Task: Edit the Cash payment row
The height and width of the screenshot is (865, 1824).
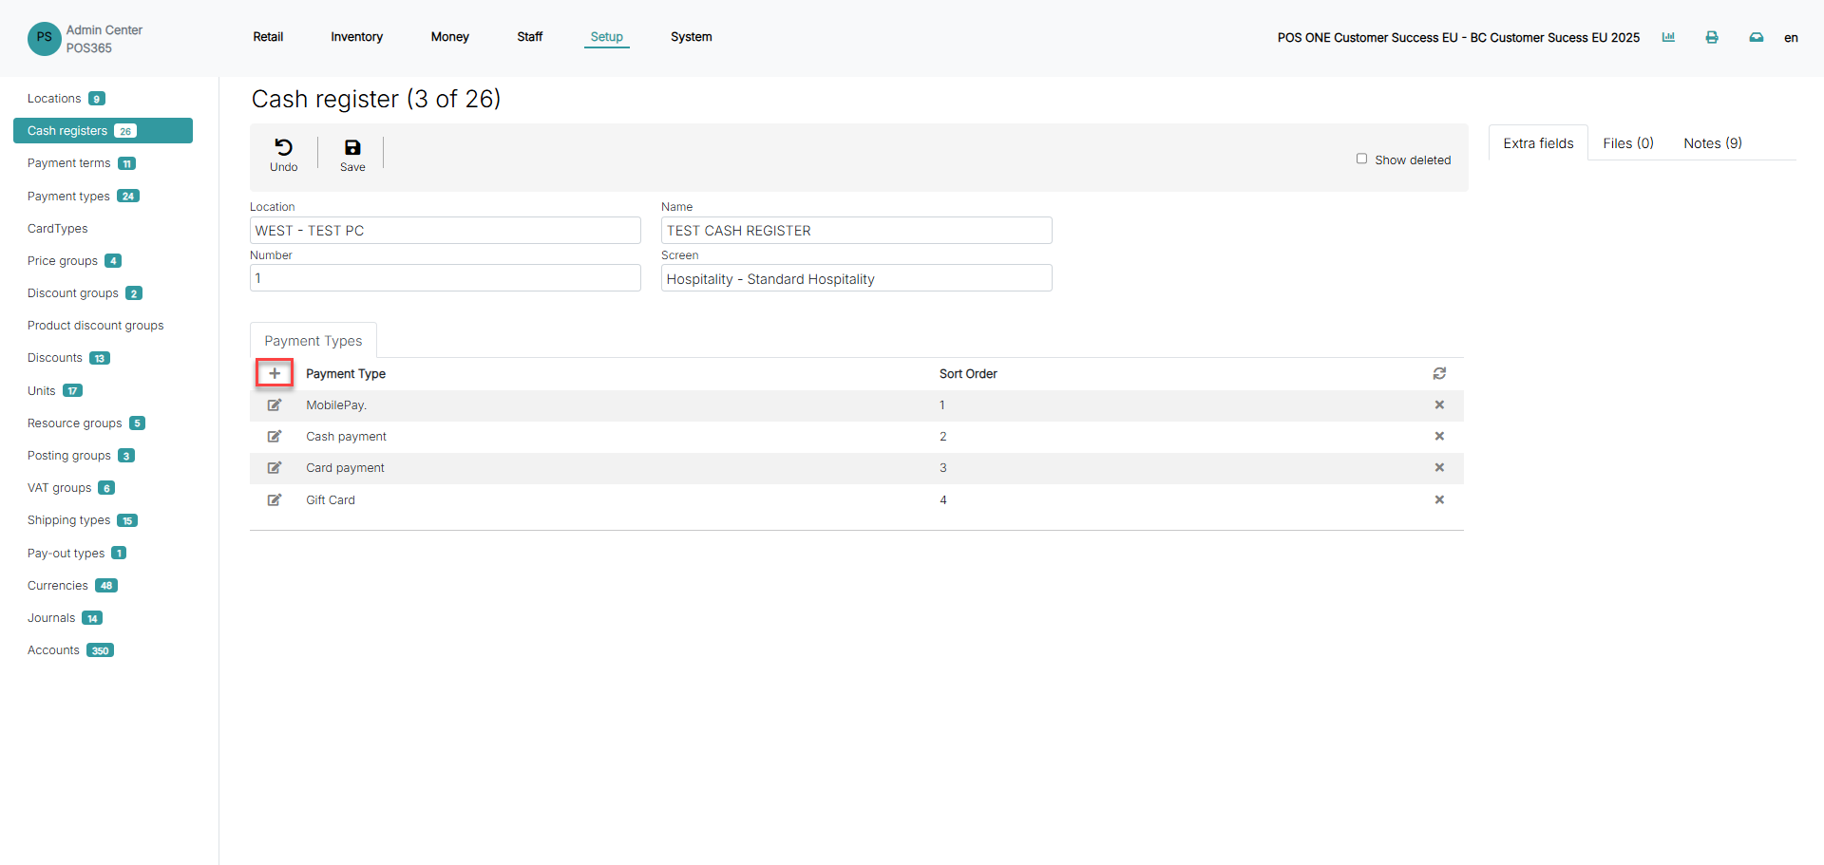Action: [275, 437]
